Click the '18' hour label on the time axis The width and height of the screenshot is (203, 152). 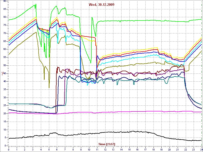click(x=154, y=149)
